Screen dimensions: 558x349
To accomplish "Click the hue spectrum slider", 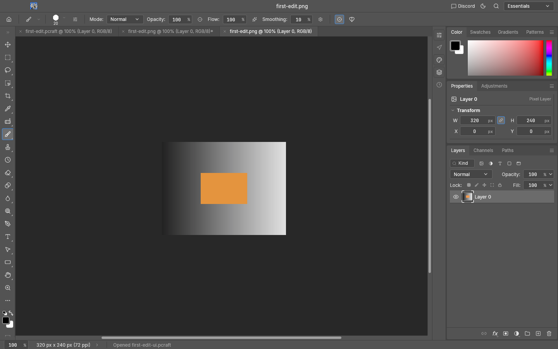I will point(549,58).
